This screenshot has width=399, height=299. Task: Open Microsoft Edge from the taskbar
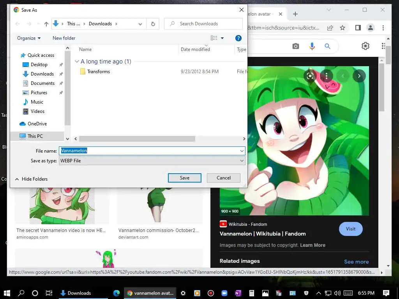(116, 293)
